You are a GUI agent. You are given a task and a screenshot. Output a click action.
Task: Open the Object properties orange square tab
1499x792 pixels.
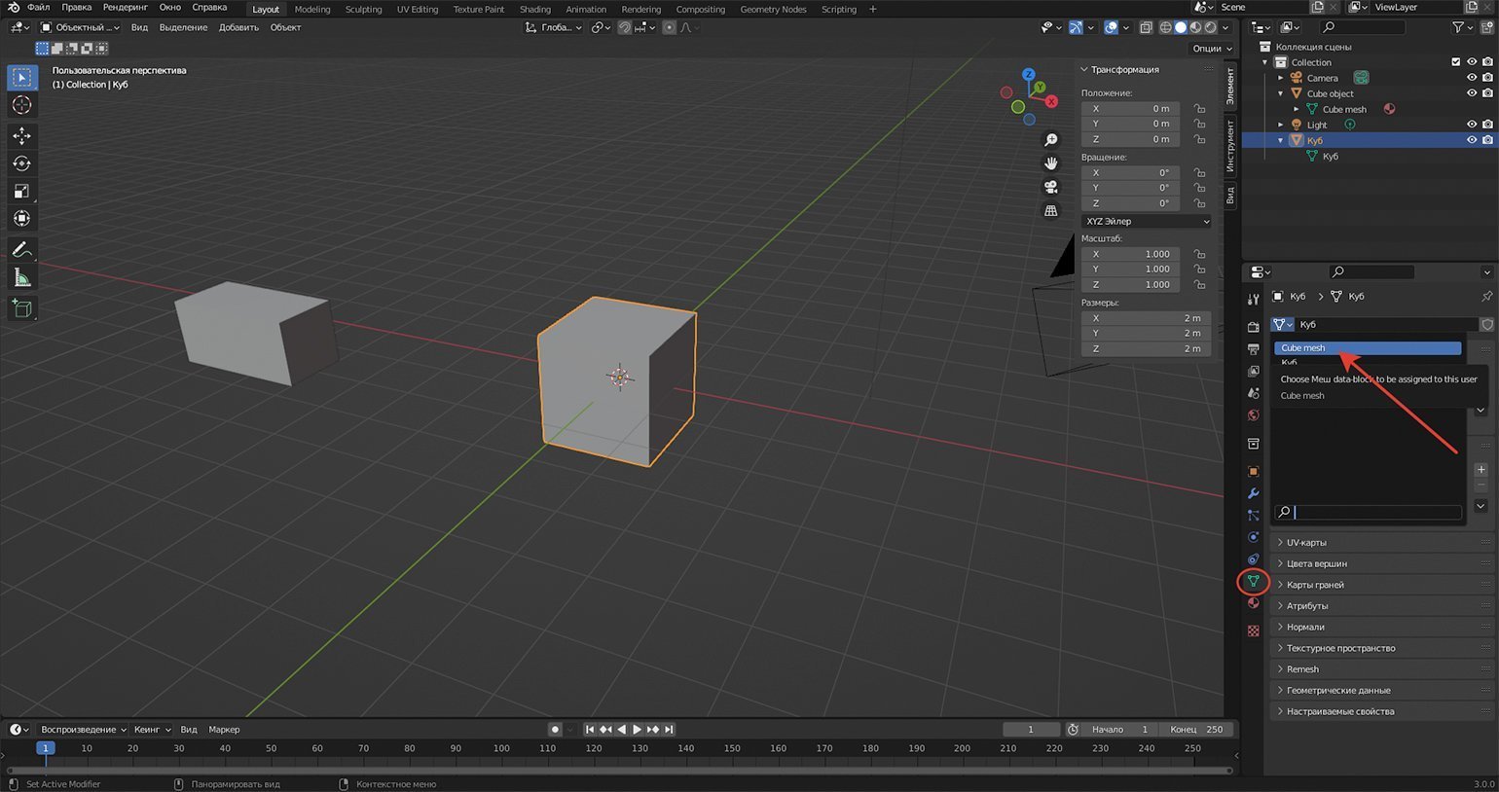tap(1254, 472)
